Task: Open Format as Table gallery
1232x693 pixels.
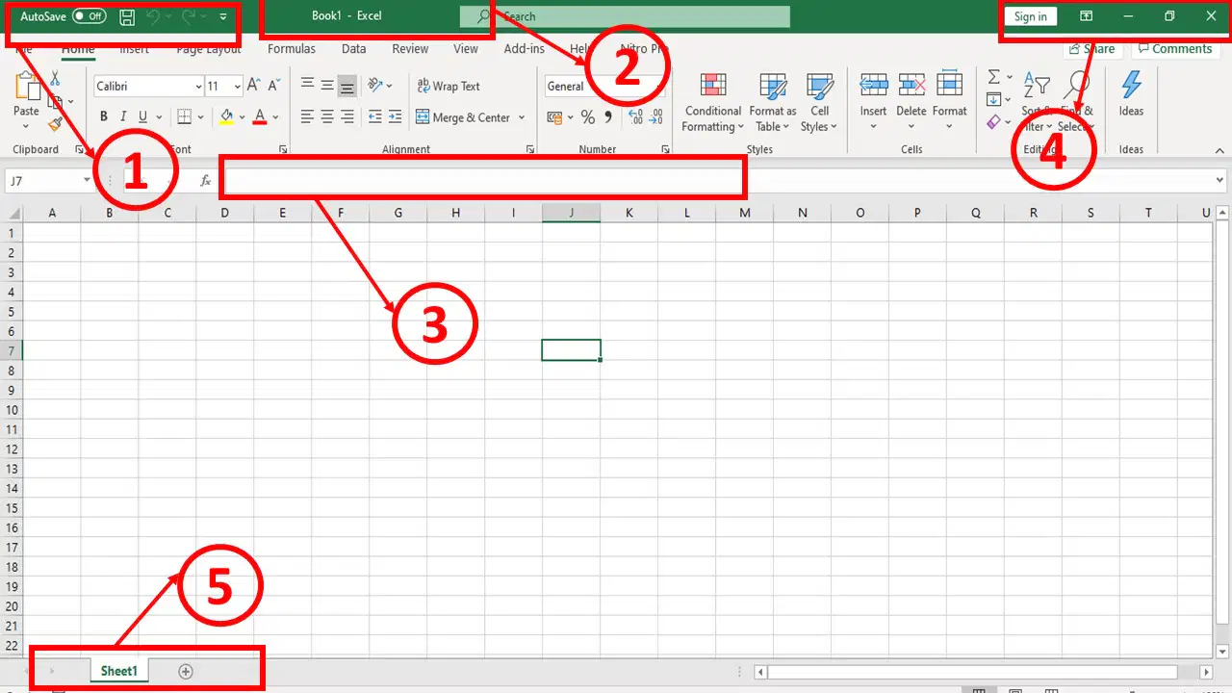Action: click(773, 102)
